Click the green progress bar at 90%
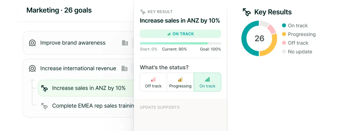The height and width of the screenshot is (131, 344). [174, 43]
